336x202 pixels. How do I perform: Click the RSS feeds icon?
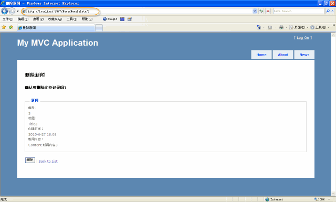pyautogui.click(x=270, y=27)
